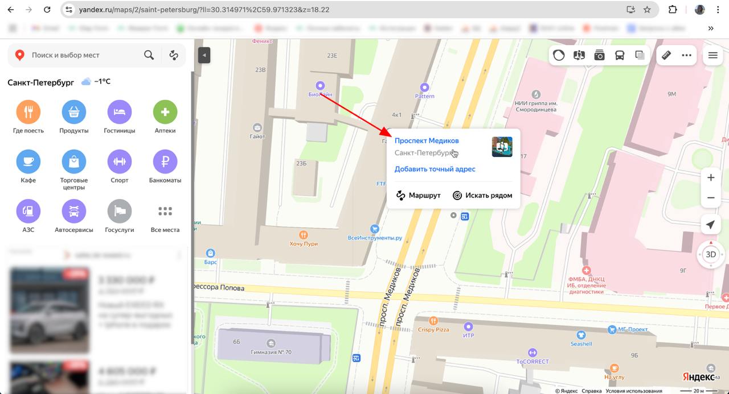This screenshot has height=394, width=729.
Task: Click '© Яндекс' footer link
Action: [567, 391]
